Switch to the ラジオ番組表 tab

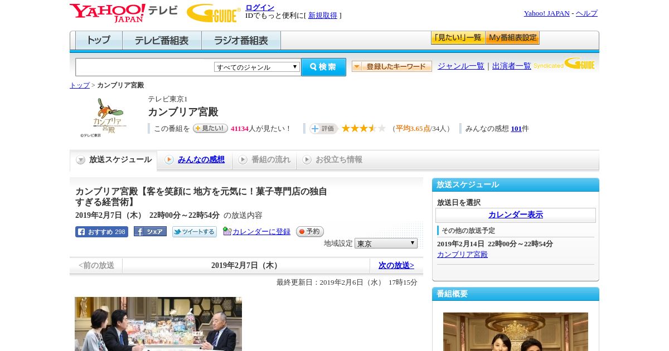pyautogui.click(x=241, y=40)
